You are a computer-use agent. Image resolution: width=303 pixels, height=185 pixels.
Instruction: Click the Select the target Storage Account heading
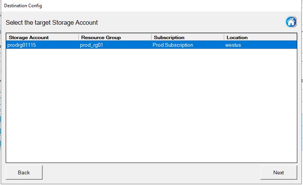tap(52, 22)
